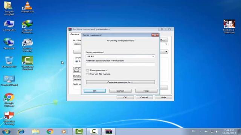Switch to the Camtasia recorder taskbar item
Viewport: 241px width, 135px height.
(94, 132)
